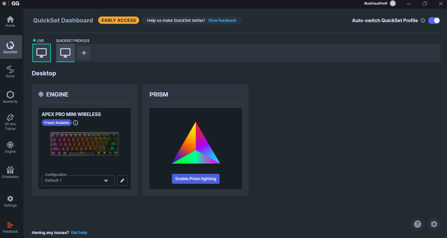The image size is (447, 238).
Task: Open the 3D Aim Trainer
Action: click(10, 122)
